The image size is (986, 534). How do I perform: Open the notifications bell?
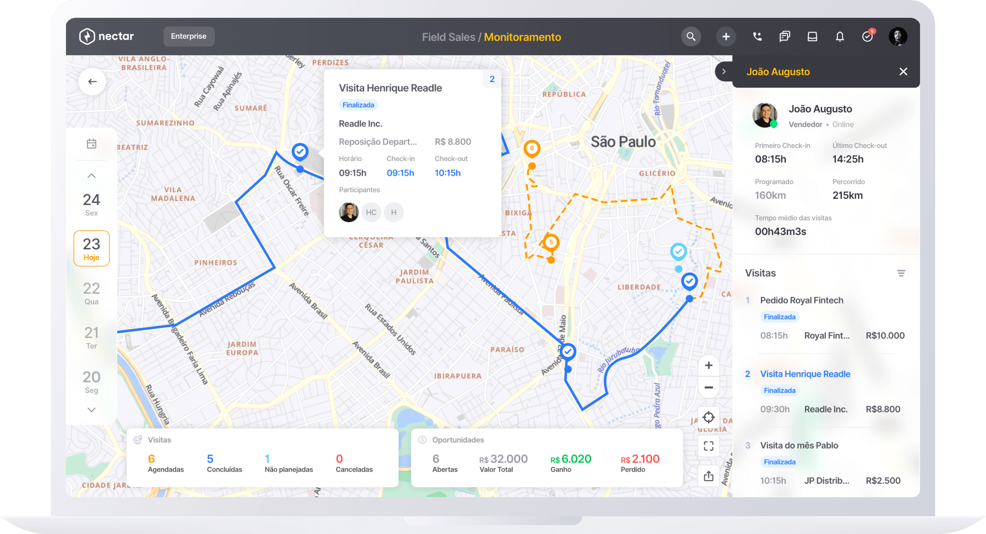[840, 36]
